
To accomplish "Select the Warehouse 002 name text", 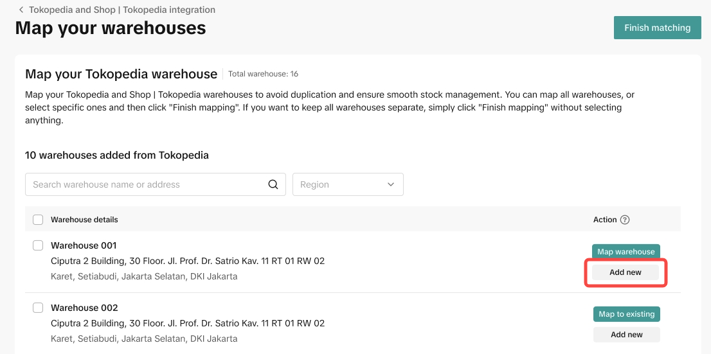I will (84, 308).
